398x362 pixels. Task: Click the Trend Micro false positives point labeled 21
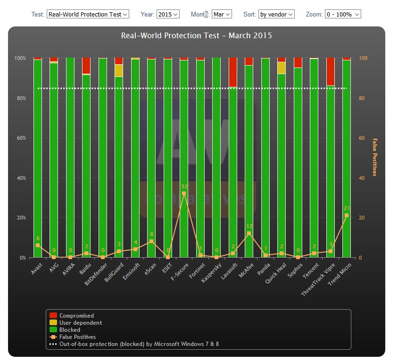point(347,215)
